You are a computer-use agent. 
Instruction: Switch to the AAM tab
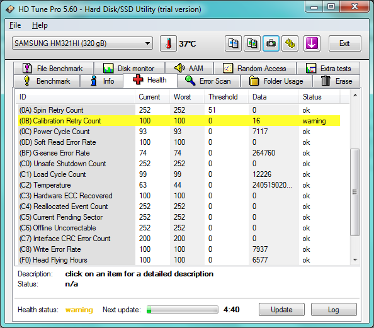[189, 69]
